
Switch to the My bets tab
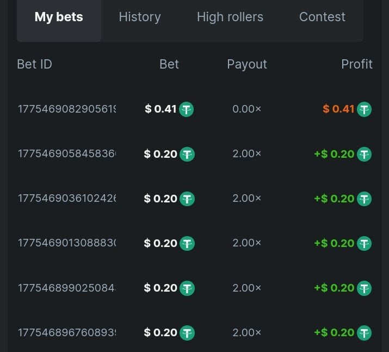59,17
